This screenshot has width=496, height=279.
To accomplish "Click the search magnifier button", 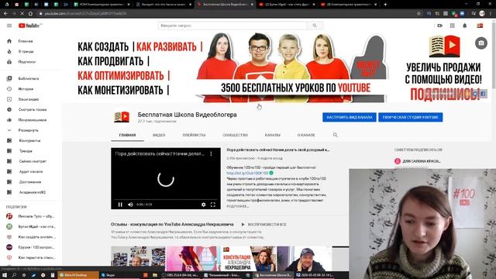I will [x=315, y=26].
